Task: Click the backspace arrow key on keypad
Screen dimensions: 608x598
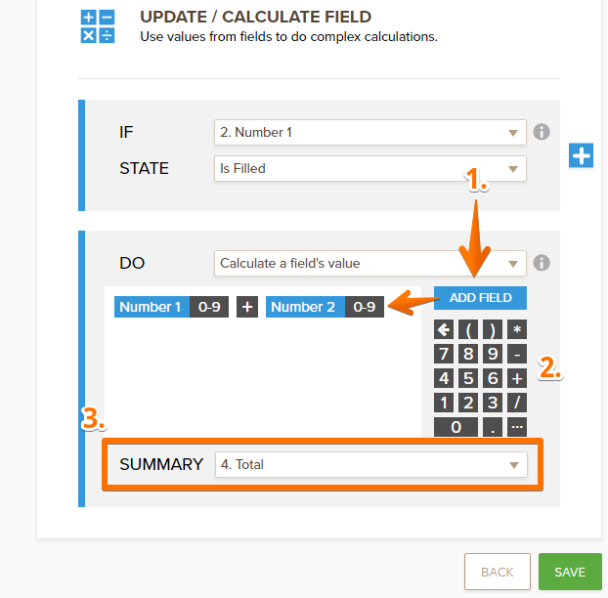Action: [444, 329]
